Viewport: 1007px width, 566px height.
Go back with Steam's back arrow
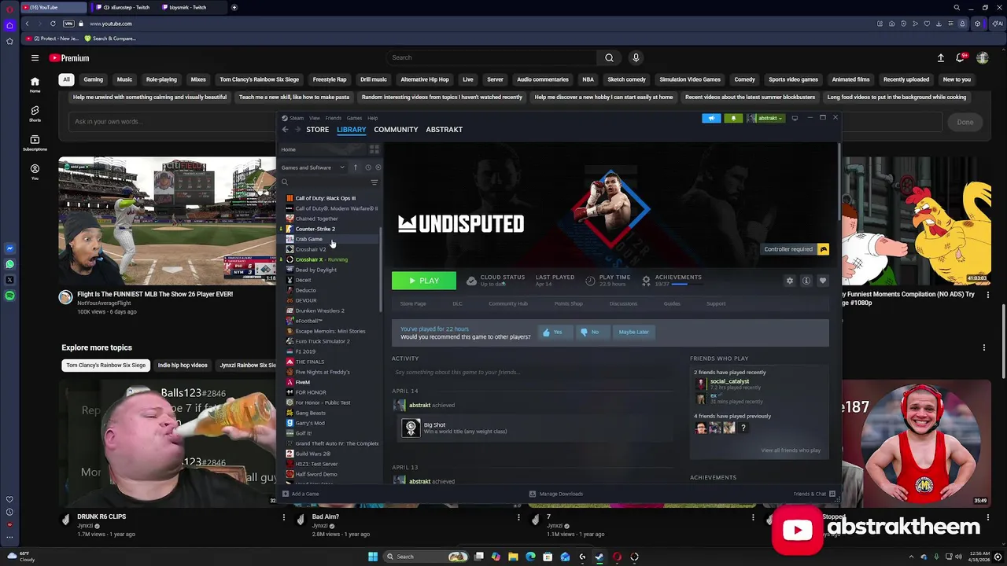point(286,130)
